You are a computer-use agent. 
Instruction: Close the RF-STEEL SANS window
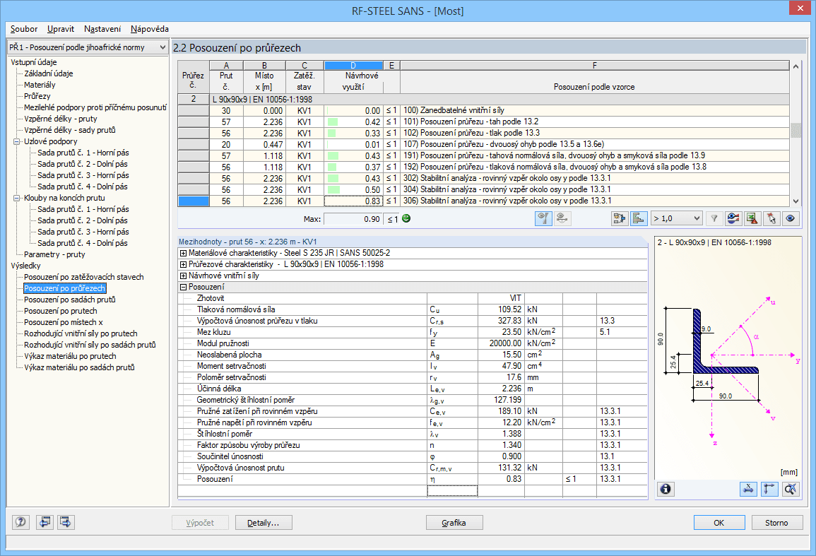point(799,8)
